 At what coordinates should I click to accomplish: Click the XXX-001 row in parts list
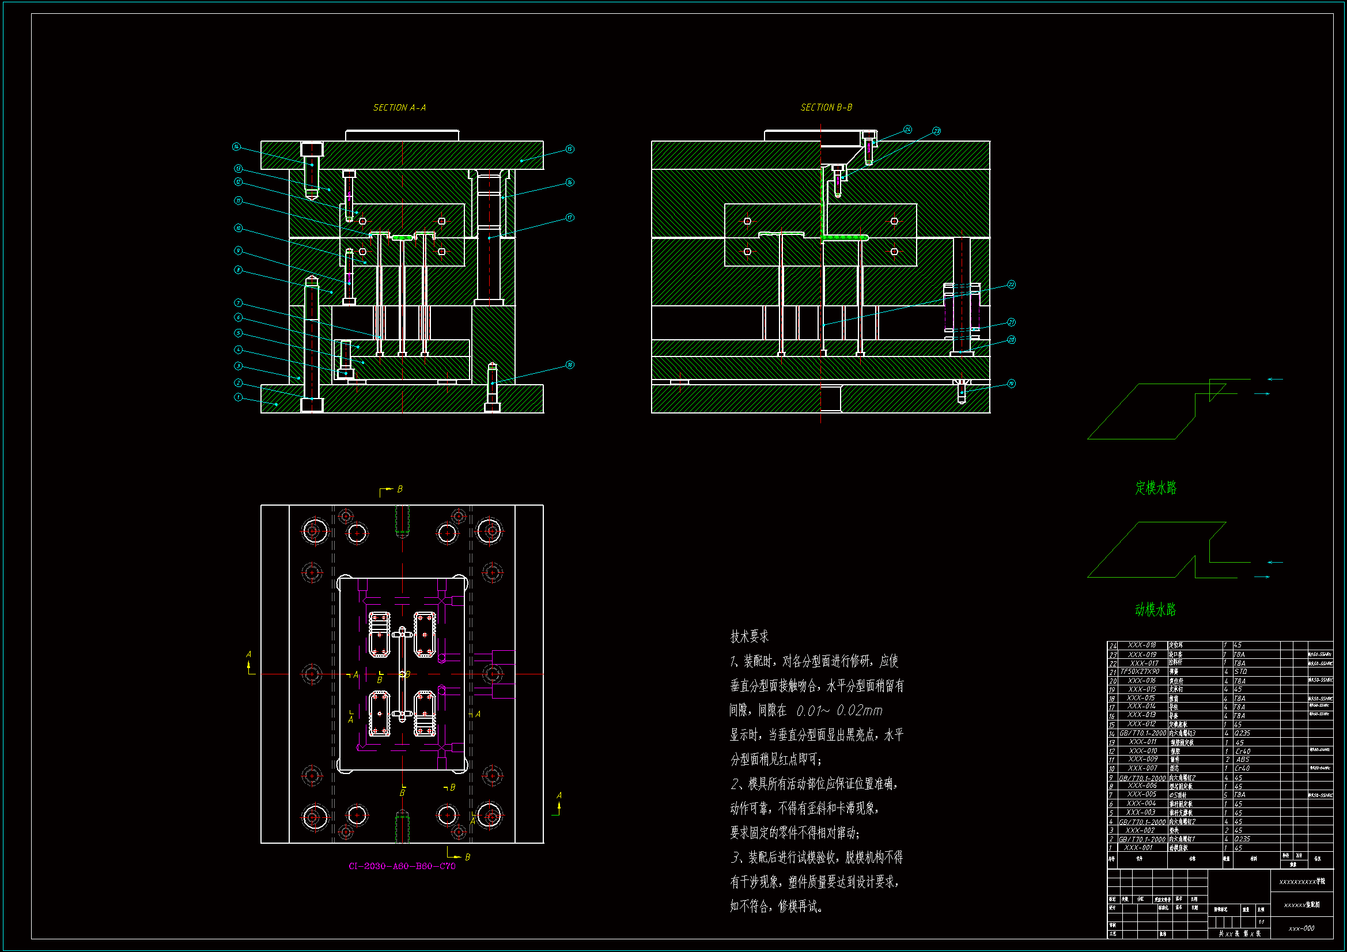click(x=1139, y=848)
